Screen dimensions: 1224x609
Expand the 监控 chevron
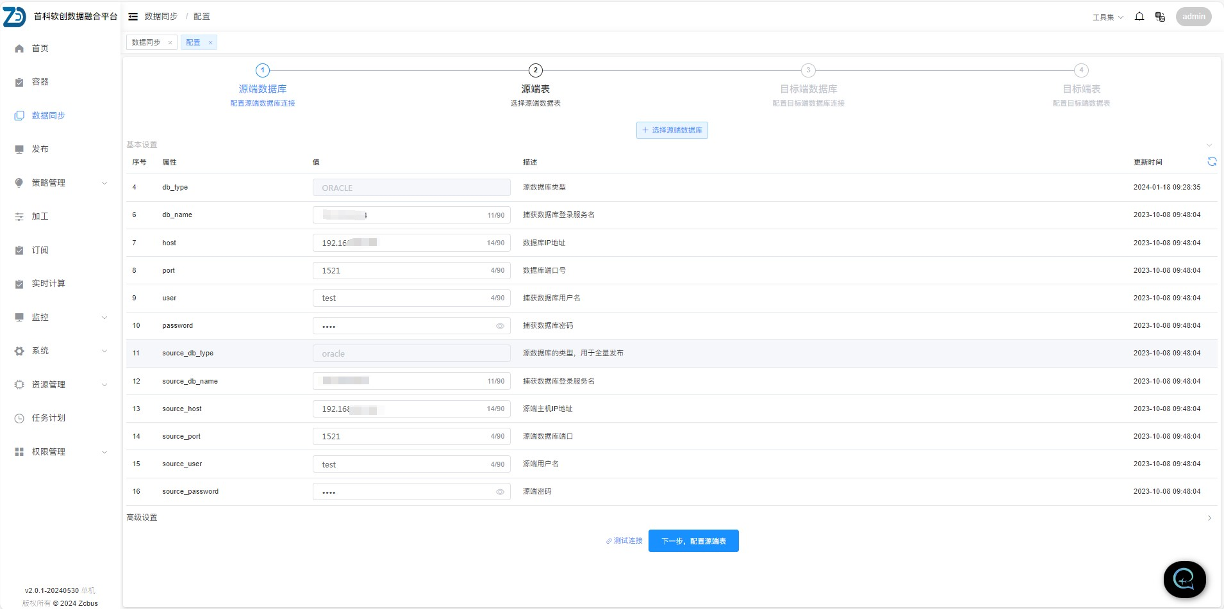[x=104, y=318]
